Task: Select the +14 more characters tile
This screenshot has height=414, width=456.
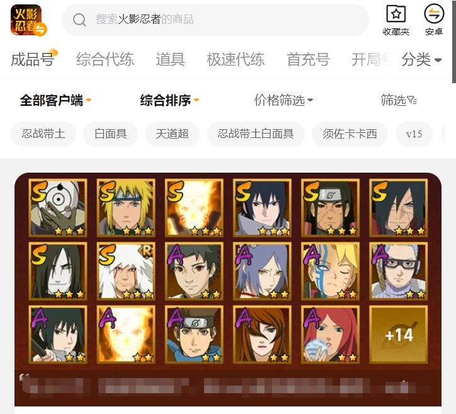Action: click(399, 334)
